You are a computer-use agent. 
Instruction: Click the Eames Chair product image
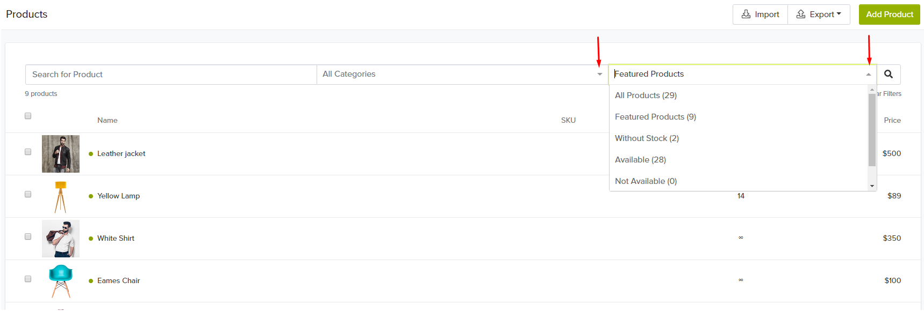click(x=61, y=281)
